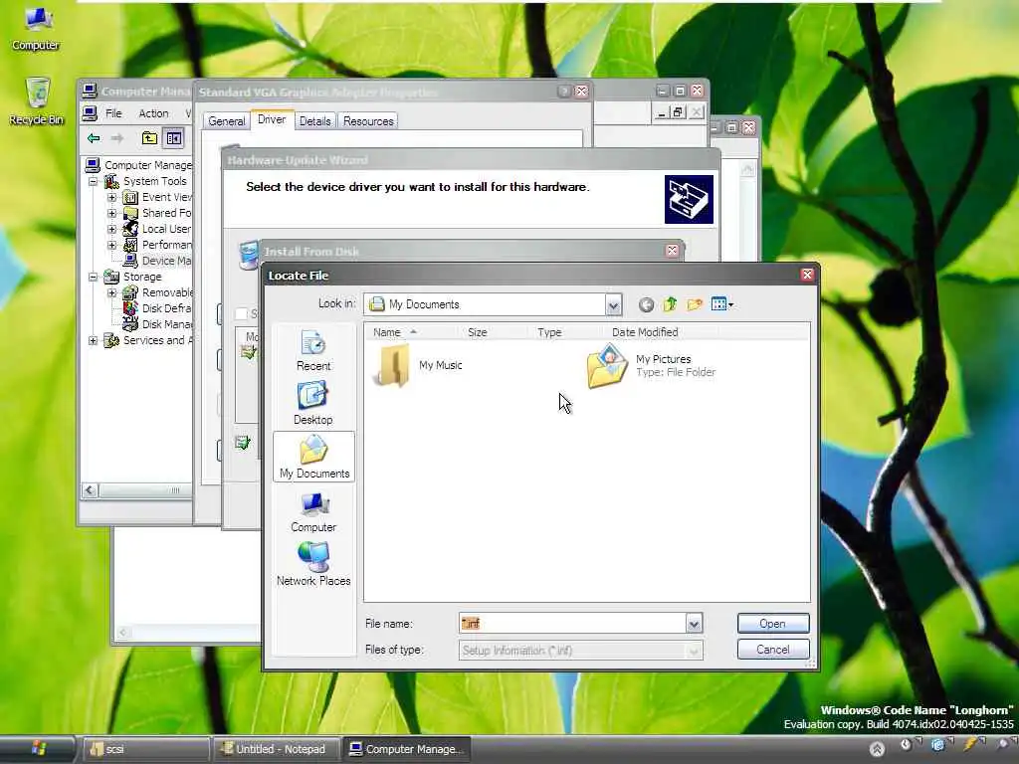
Task: Switch to the Driver tab
Action: pyautogui.click(x=272, y=119)
